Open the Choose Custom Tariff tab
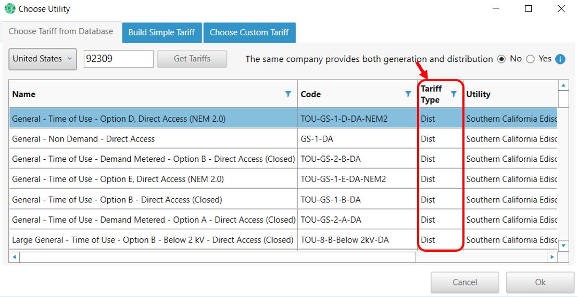This screenshot has height=297, width=578. pos(249,32)
